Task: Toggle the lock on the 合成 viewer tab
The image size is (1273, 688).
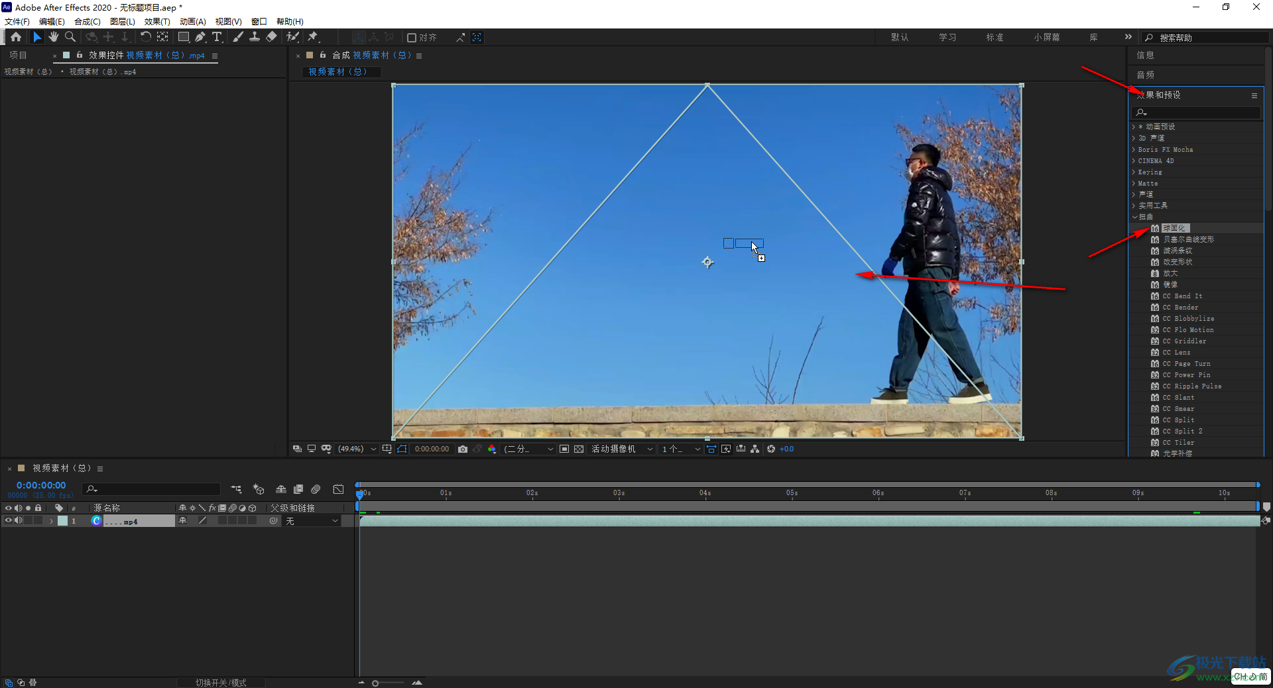Action: point(323,55)
